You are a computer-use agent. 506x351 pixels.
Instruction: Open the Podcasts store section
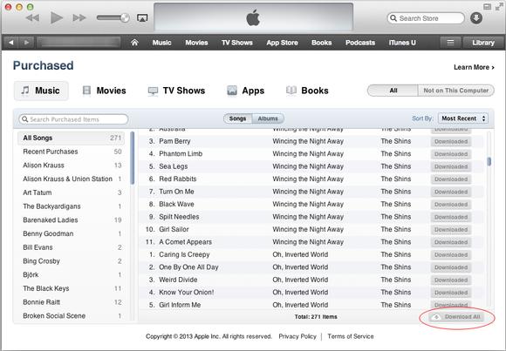[360, 43]
